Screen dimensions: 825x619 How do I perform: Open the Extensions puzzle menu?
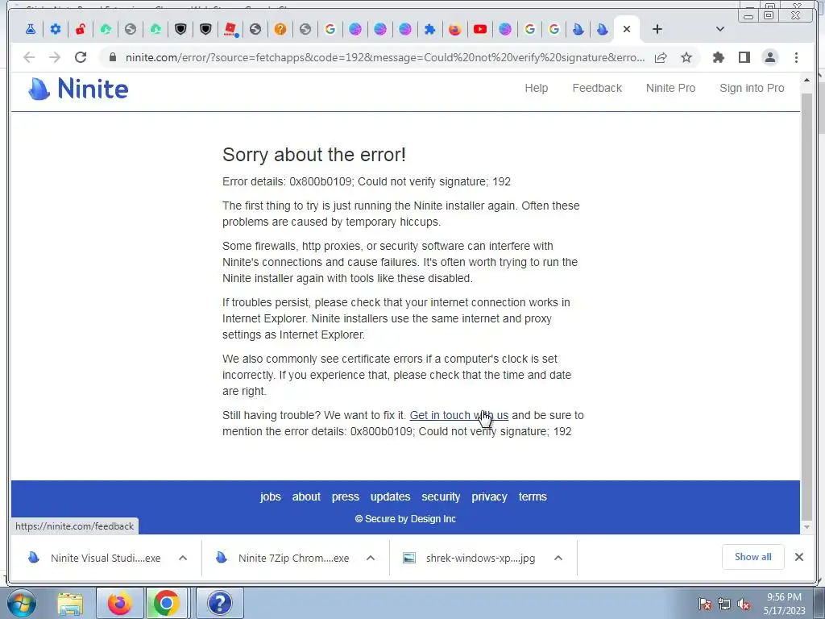point(718,57)
